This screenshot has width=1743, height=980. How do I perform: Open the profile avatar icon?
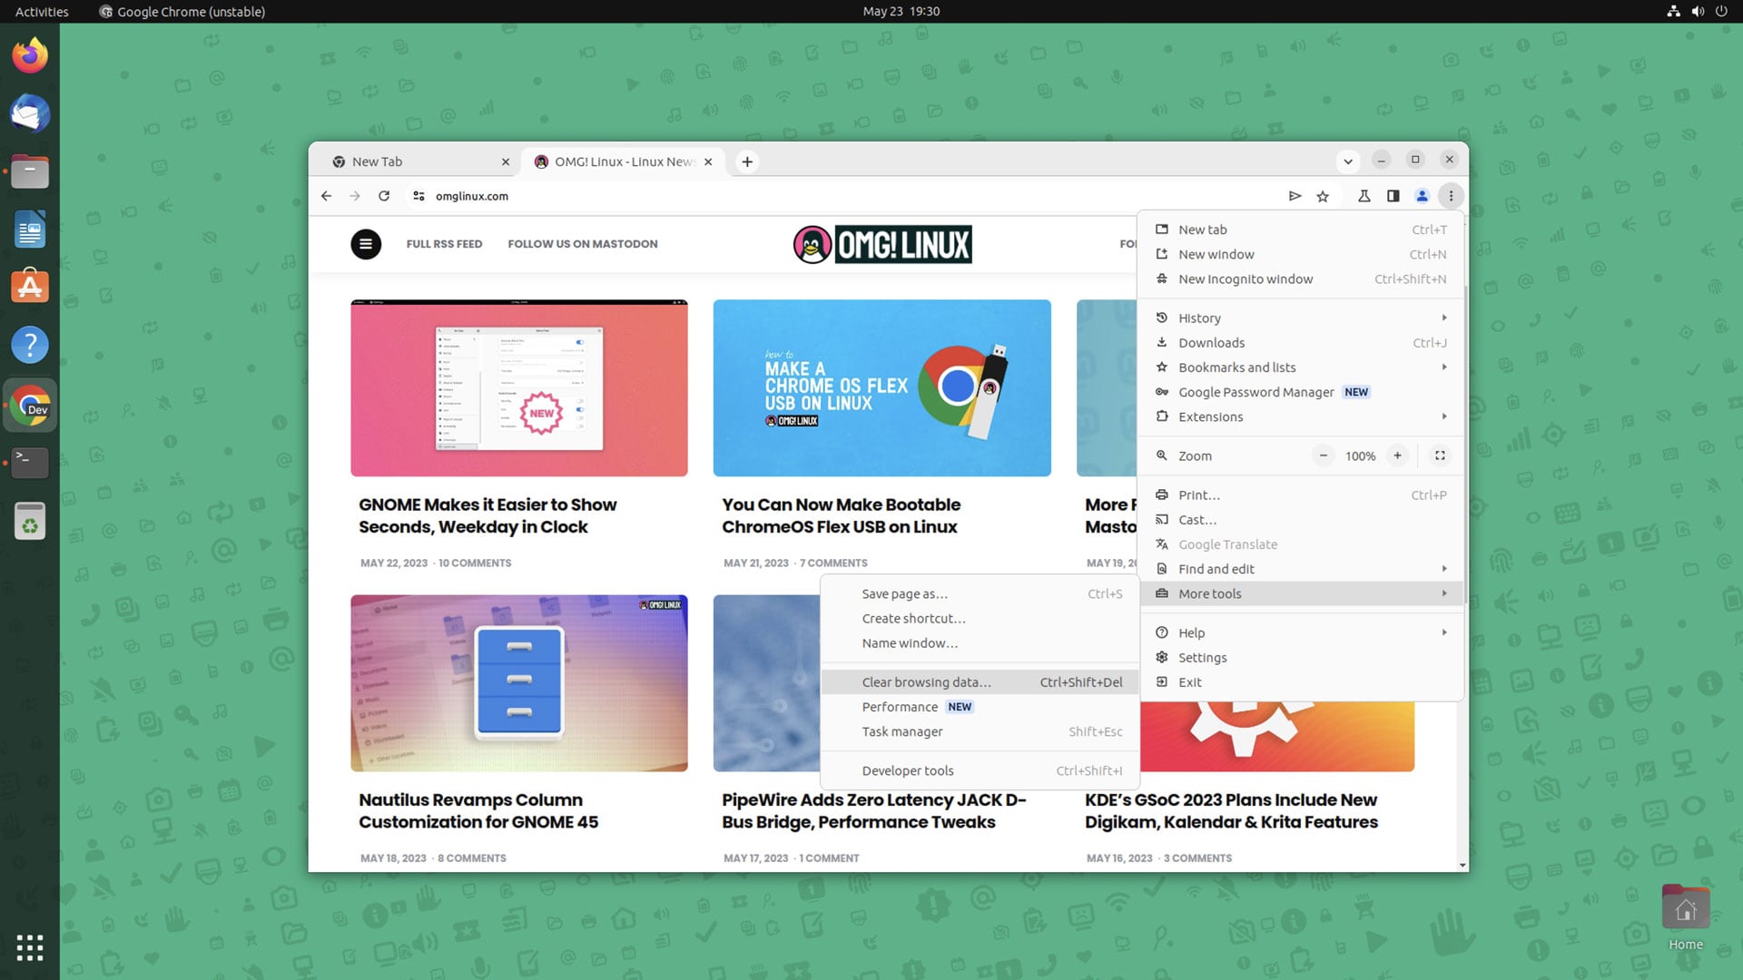[1422, 196]
